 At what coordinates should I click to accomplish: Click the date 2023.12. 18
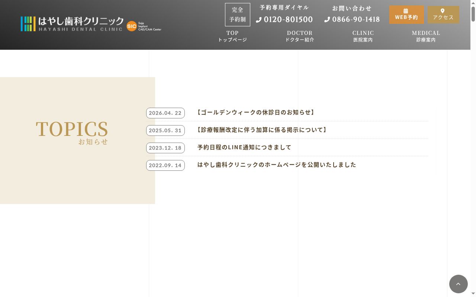click(x=165, y=148)
